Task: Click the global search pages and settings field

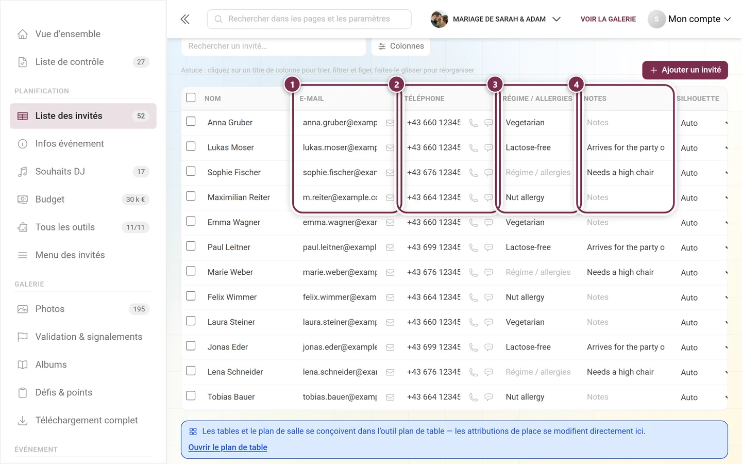Action: pyautogui.click(x=309, y=19)
